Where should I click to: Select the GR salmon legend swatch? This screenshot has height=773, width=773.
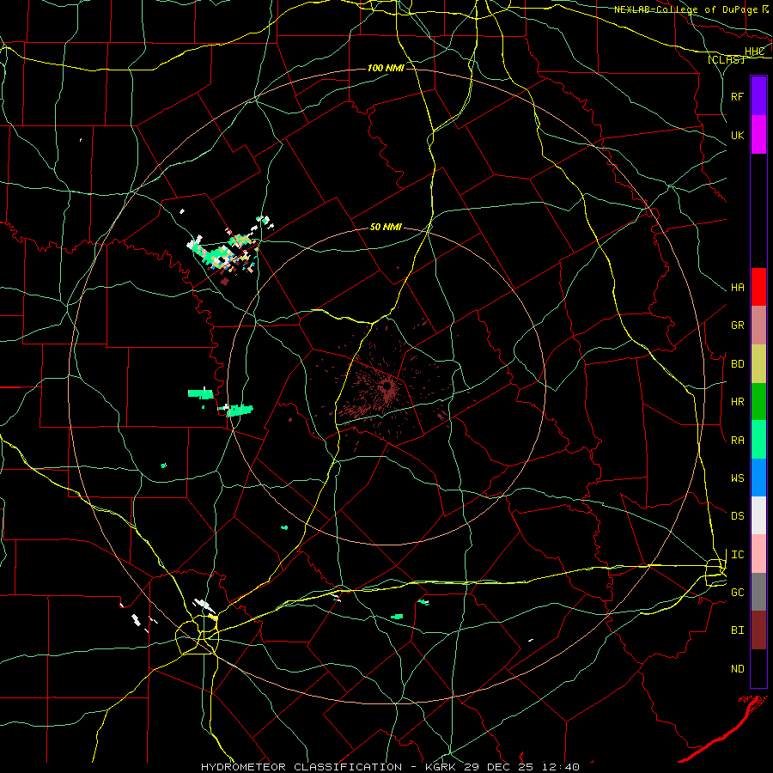[x=758, y=326]
